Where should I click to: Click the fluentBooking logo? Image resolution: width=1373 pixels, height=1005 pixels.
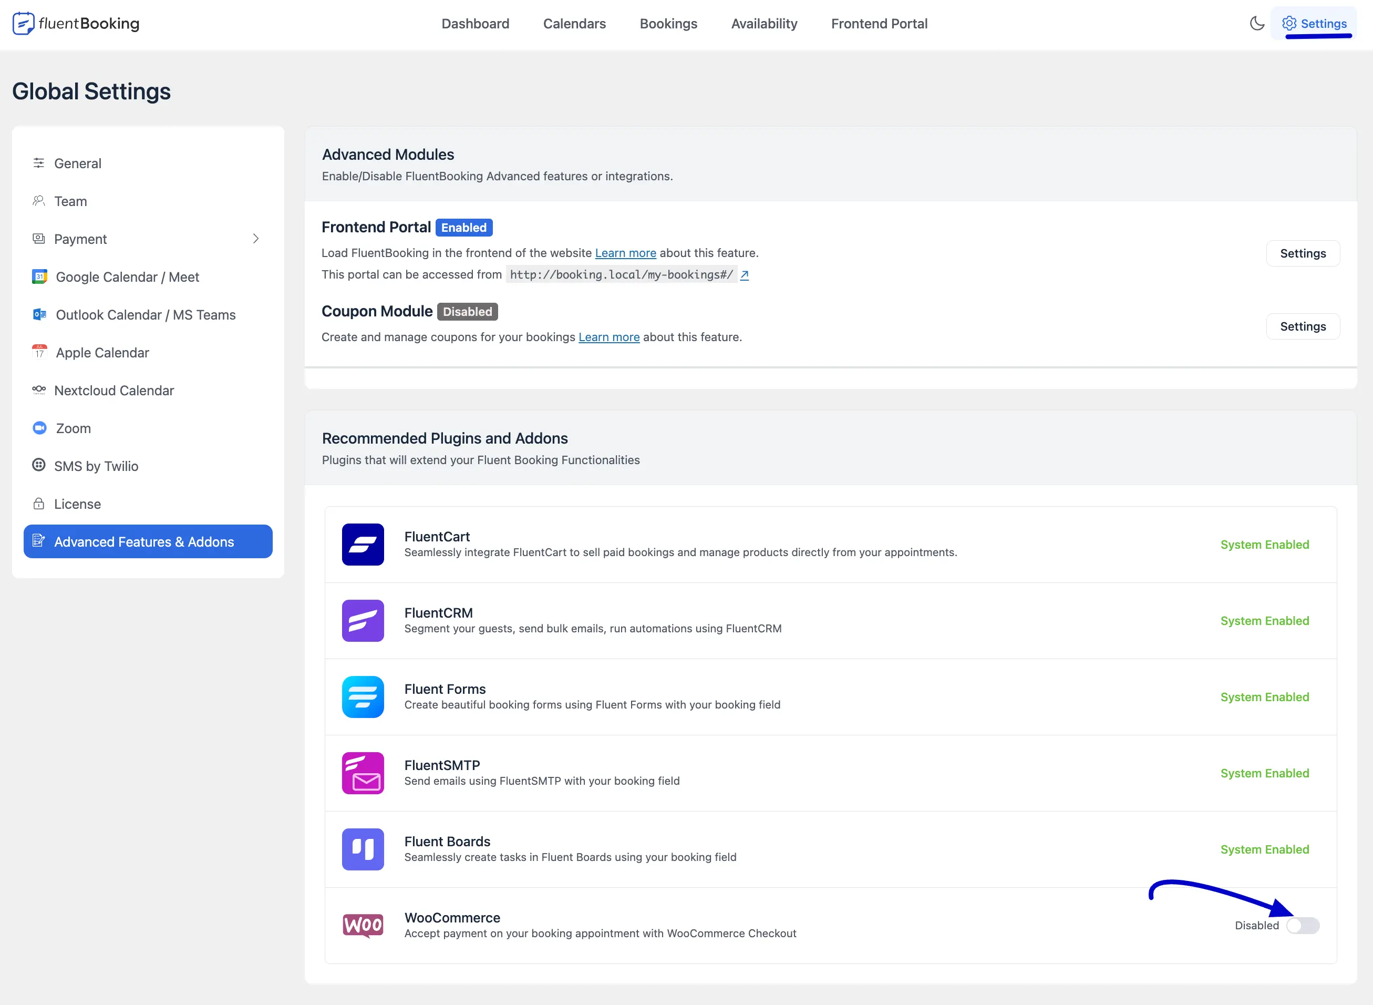point(76,24)
